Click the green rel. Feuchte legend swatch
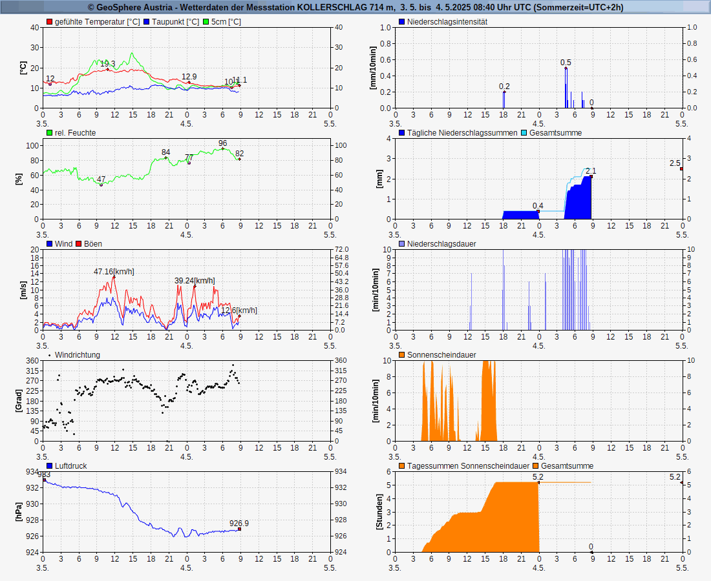Viewport: 711px width, 581px height. tap(49, 133)
